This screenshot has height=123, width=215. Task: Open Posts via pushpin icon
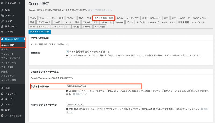tap(2, 10)
